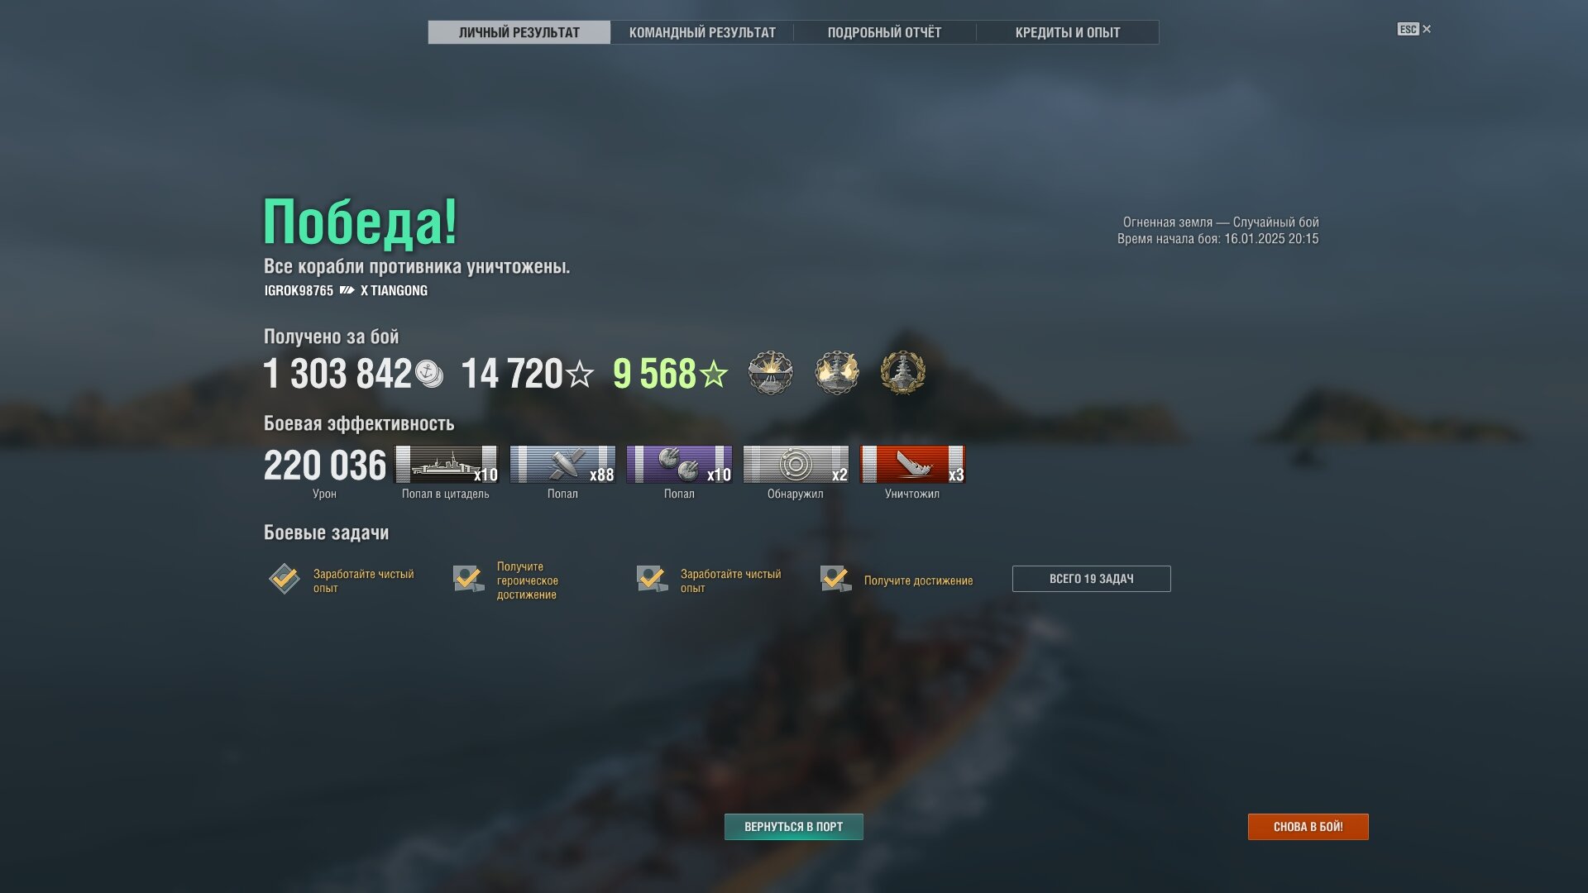Click the first achievement medal icon

770,373
